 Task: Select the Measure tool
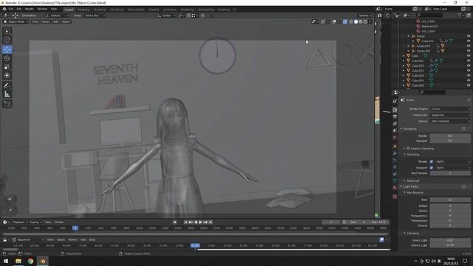(x=7, y=95)
